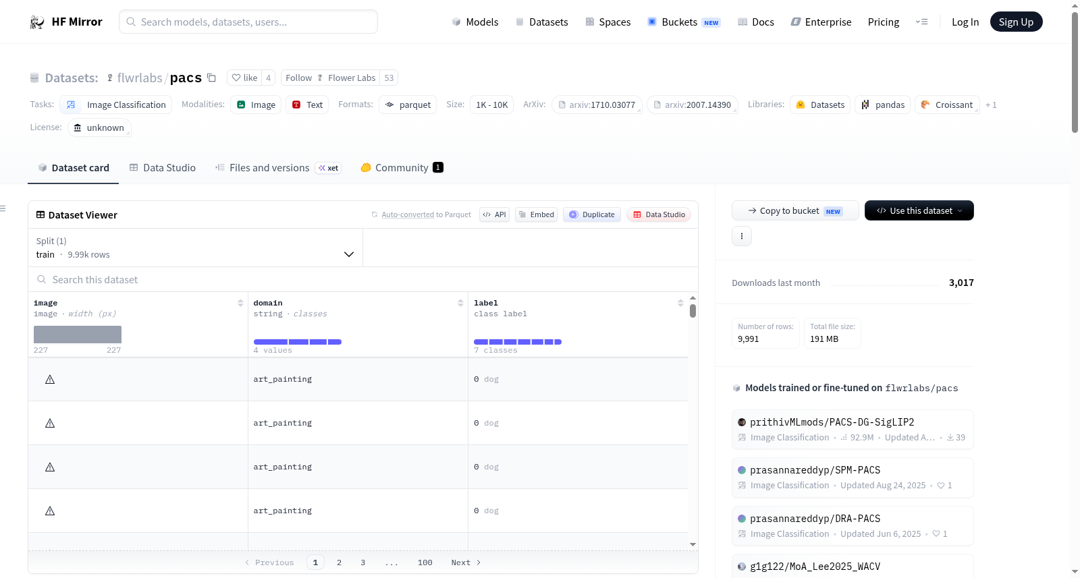This screenshot has height=578, width=1080.
Task: Click the flwrlabs organization link
Action: 140,78
